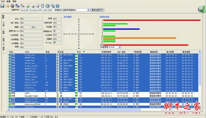Click the floppy disk save icon
The width and height of the screenshot is (206, 118).
click(2, 6)
